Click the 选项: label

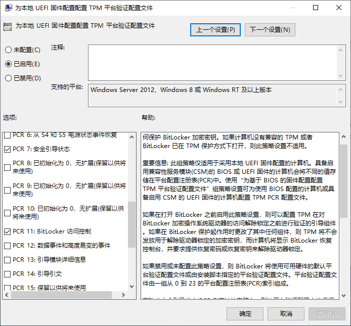tap(10, 117)
